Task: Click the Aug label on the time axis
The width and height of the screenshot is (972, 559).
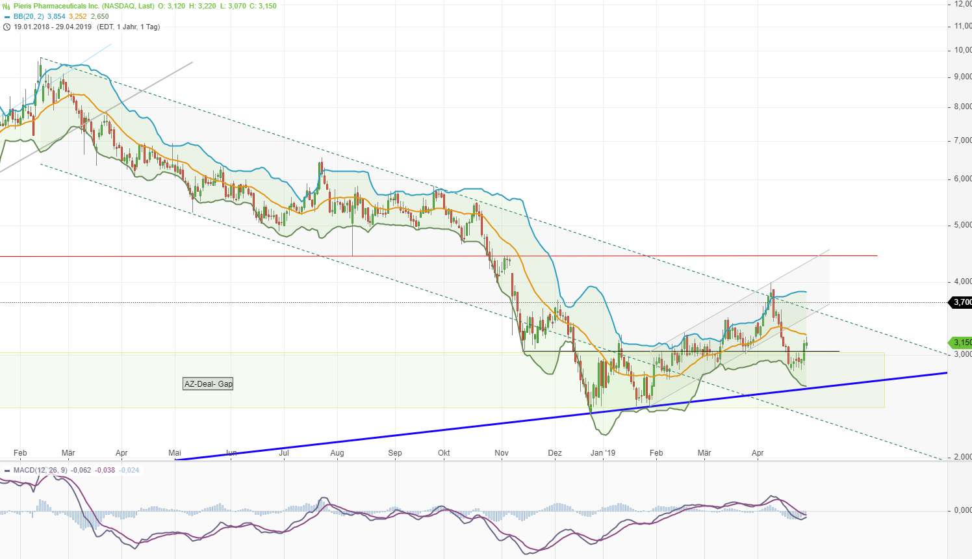Action: click(x=337, y=453)
